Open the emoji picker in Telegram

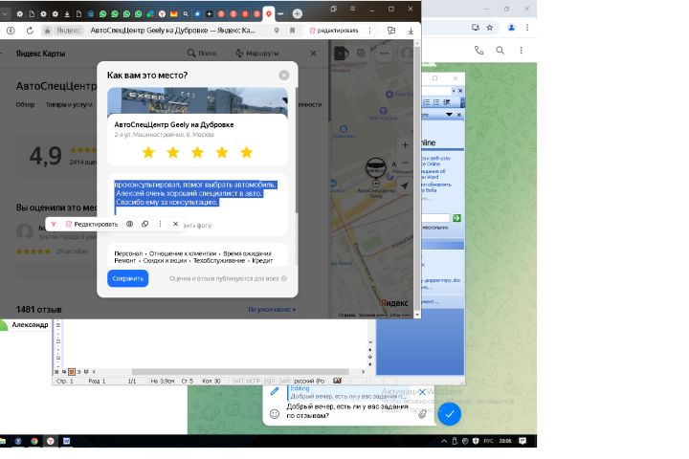[275, 414]
